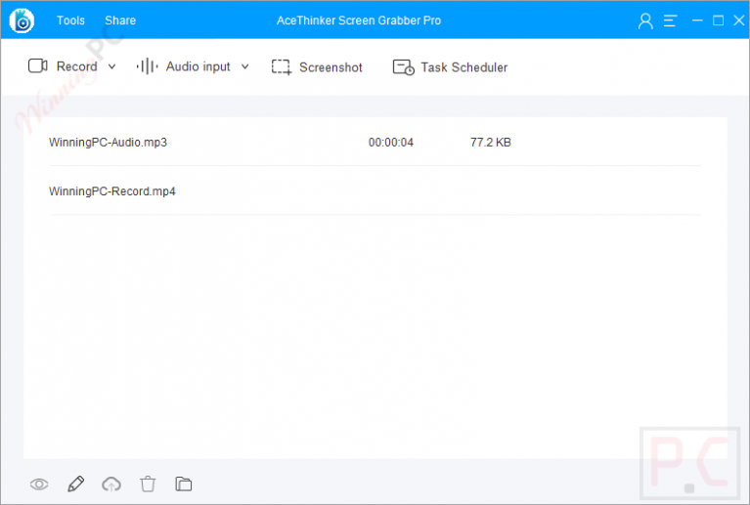Click the 00:00:04 duration value
The width and height of the screenshot is (750, 505).
click(x=391, y=143)
